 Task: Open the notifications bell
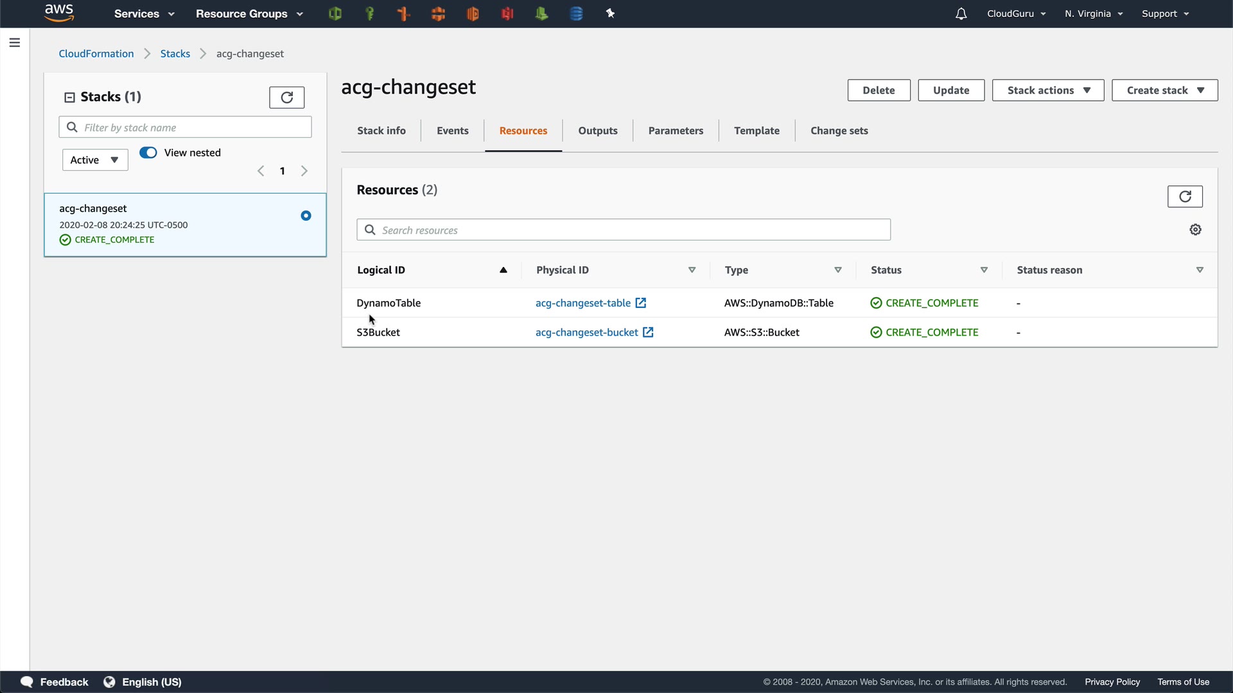961,13
